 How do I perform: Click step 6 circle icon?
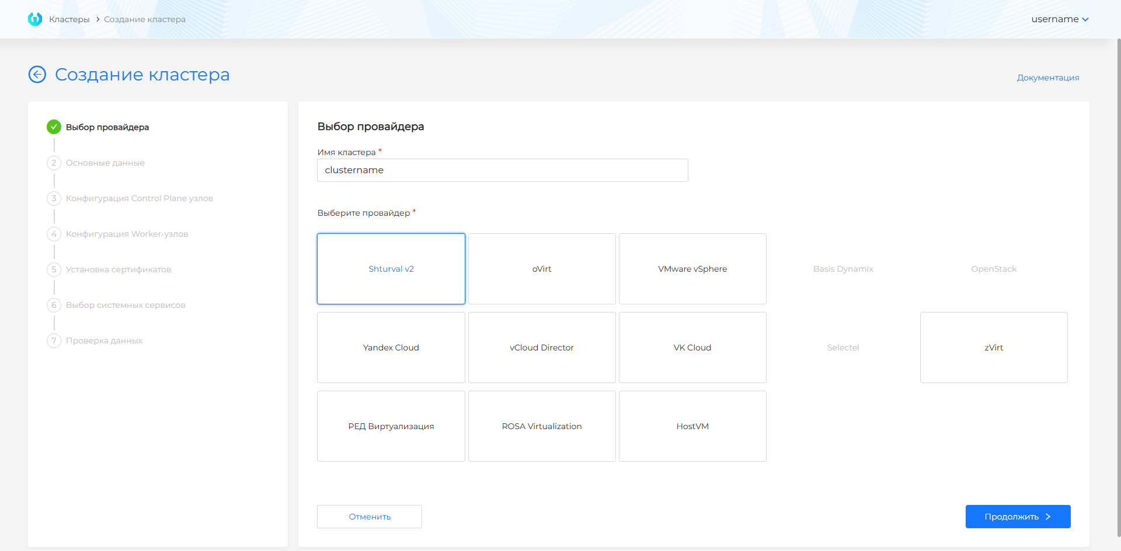coord(54,305)
